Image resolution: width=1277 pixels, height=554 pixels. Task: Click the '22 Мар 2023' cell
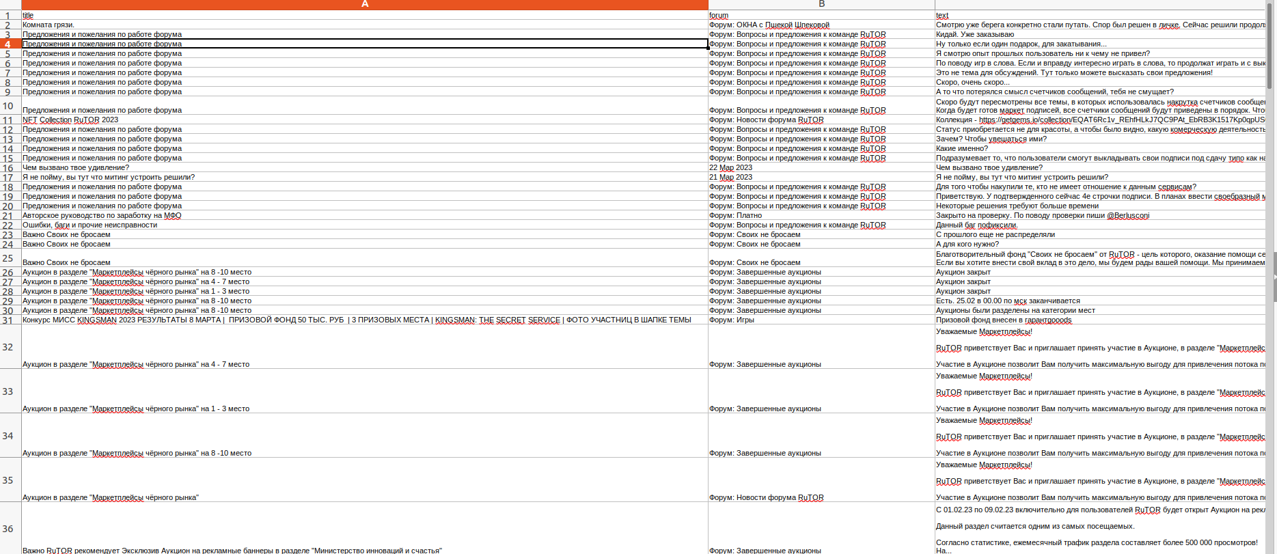(730, 168)
